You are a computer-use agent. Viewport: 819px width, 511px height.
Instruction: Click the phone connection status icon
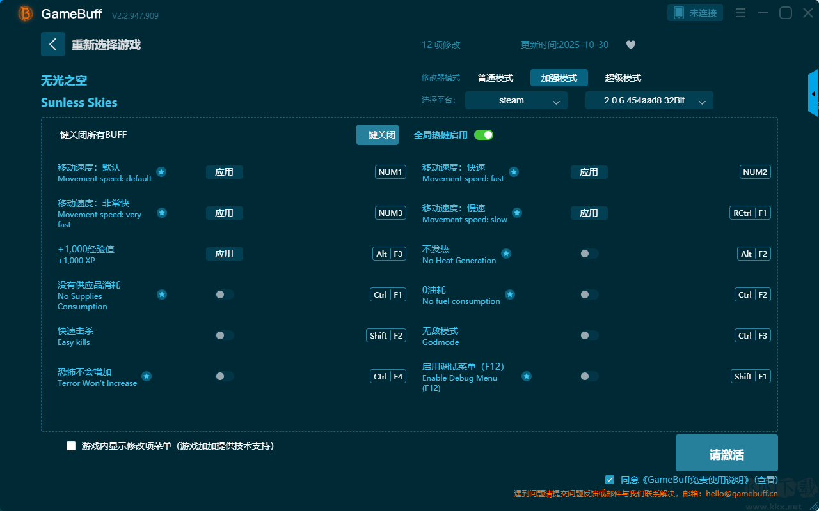pyautogui.click(x=679, y=13)
